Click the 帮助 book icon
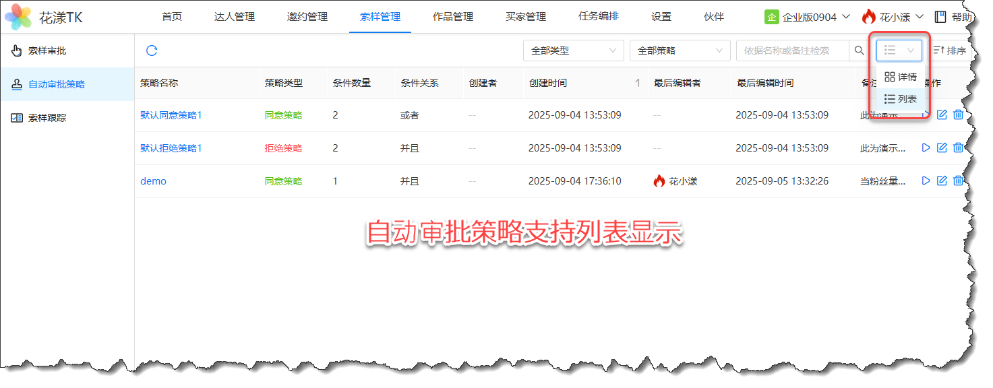Image resolution: width=993 pixels, height=388 pixels. (x=940, y=17)
